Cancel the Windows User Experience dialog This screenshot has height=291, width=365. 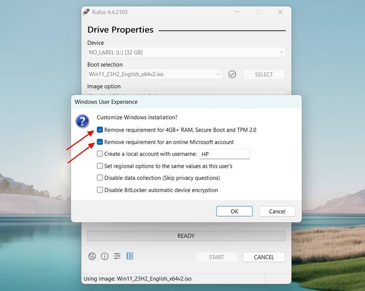tap(277, 211)
